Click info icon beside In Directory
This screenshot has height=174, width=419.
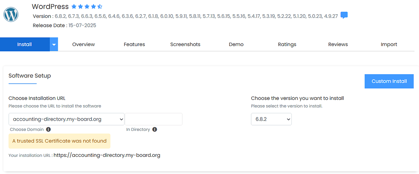click(x=154, y=130)
